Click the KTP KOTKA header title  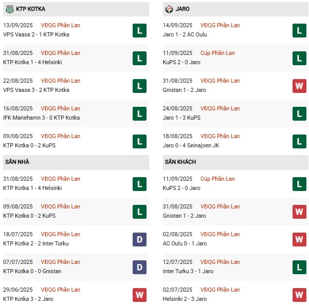[x=30, y=9]
